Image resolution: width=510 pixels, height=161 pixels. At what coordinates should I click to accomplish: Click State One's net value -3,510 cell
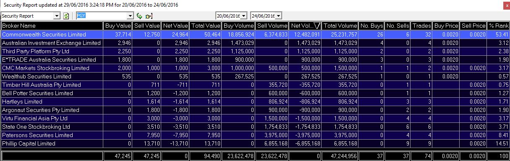(175, 127)
